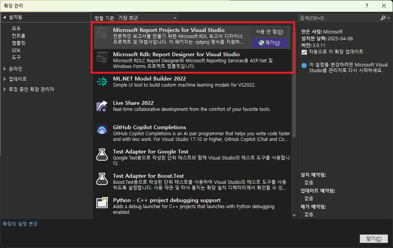Select the Test Adapter for Boost.Test title
The width and height of the screenshot is (393, 248).
[x=148, y=176]
